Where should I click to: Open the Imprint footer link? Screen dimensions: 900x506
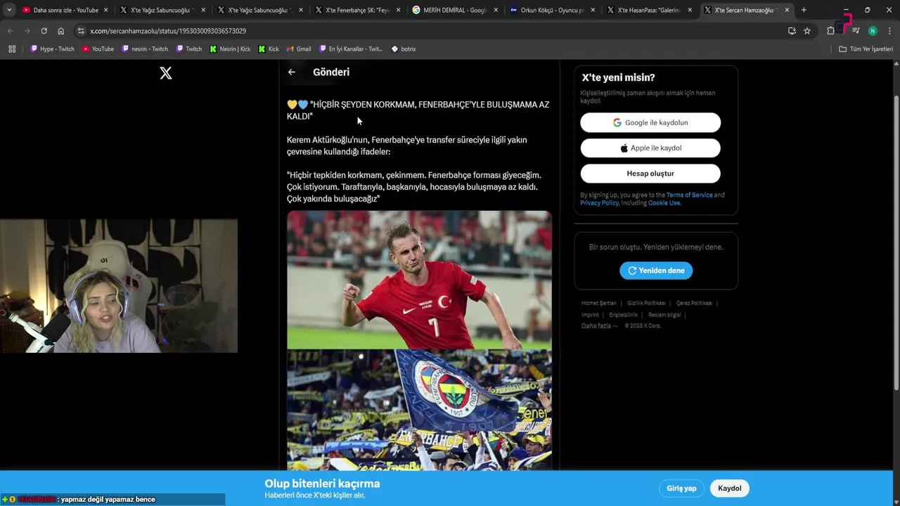[590, 315]
